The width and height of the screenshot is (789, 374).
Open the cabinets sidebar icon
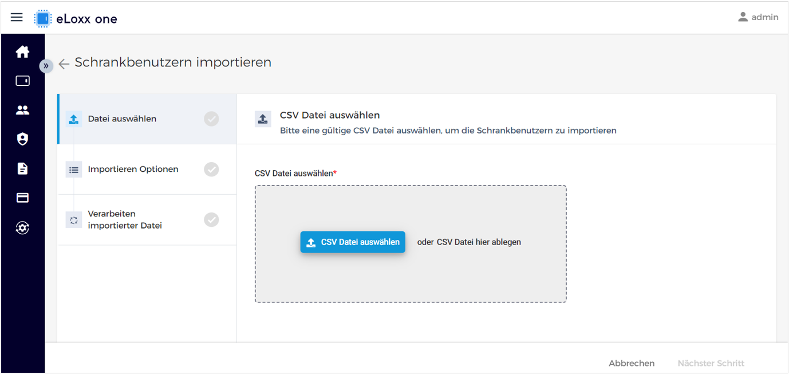tap(22, 81)
